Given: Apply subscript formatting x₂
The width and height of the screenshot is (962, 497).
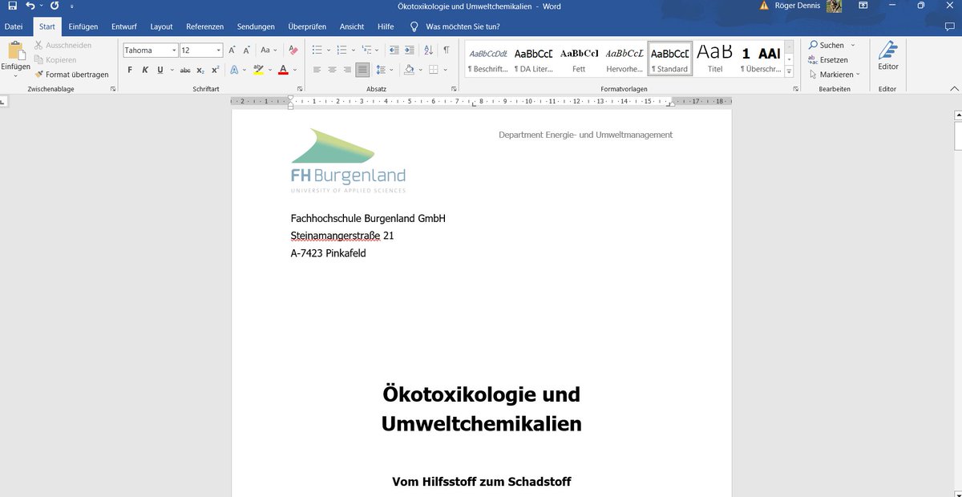Looking at the screenshot, I should pyautogui.click(x=200, y=70).
